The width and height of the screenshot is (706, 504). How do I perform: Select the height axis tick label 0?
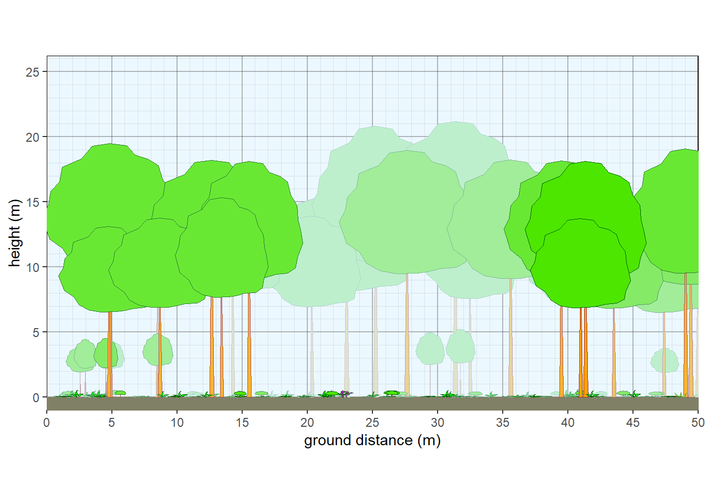(36, 397)
